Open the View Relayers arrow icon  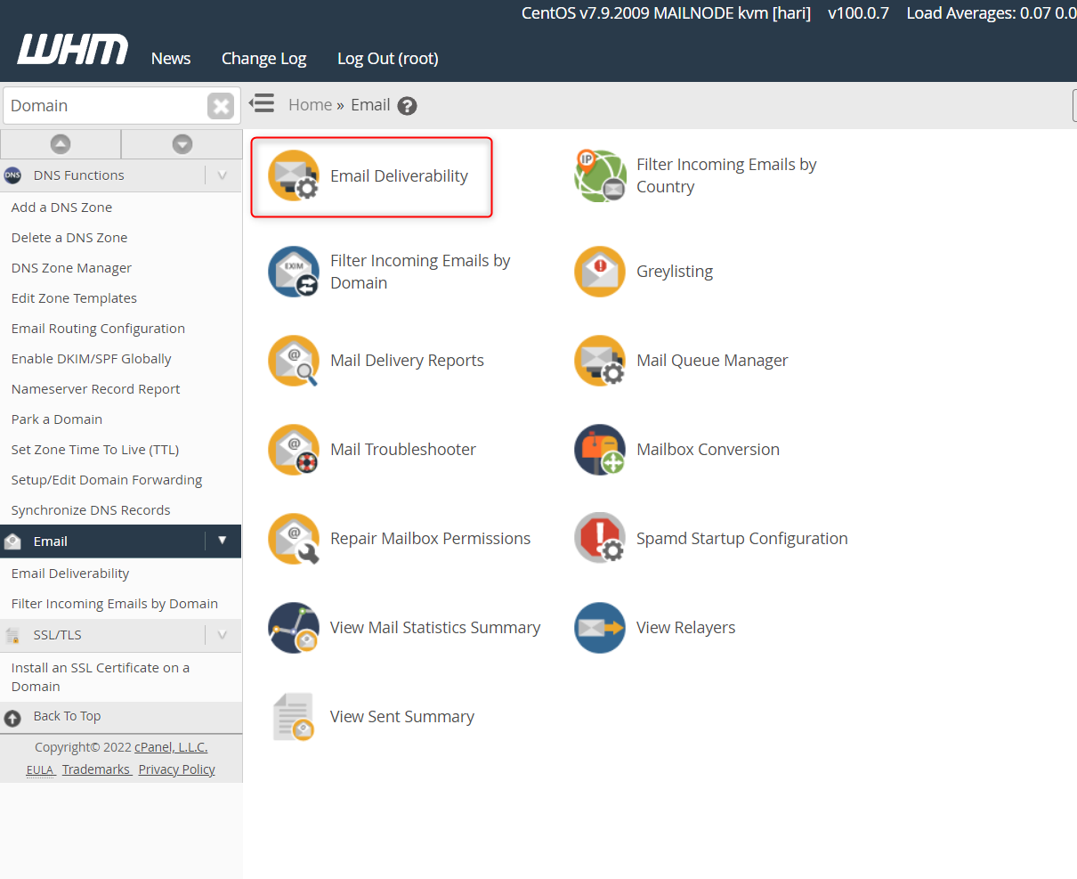[600, 628]
